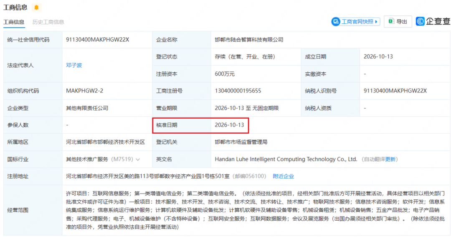Click the 企查查 logo
Screen dimensions: 451x237
pos(433,21)
